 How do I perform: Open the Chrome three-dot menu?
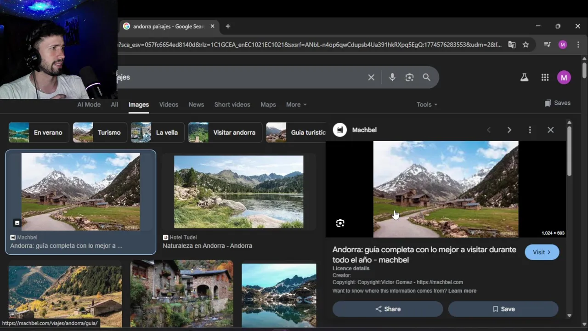pyautogui.click(x=578, y=45)
